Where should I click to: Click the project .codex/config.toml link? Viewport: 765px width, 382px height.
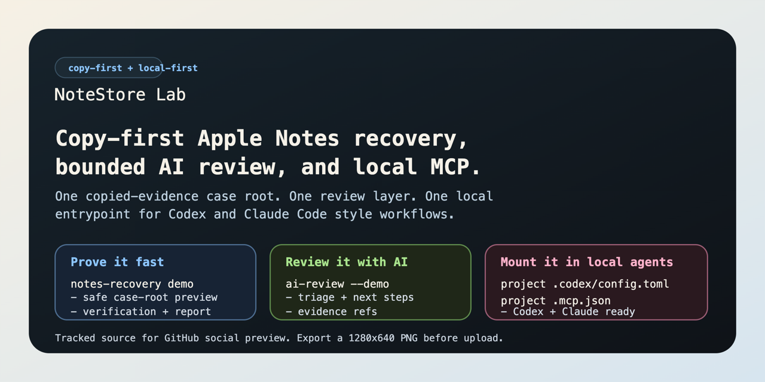586,284
